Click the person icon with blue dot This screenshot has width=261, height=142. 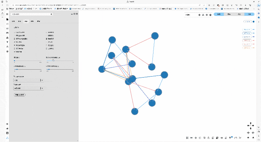tap(231, 137)
